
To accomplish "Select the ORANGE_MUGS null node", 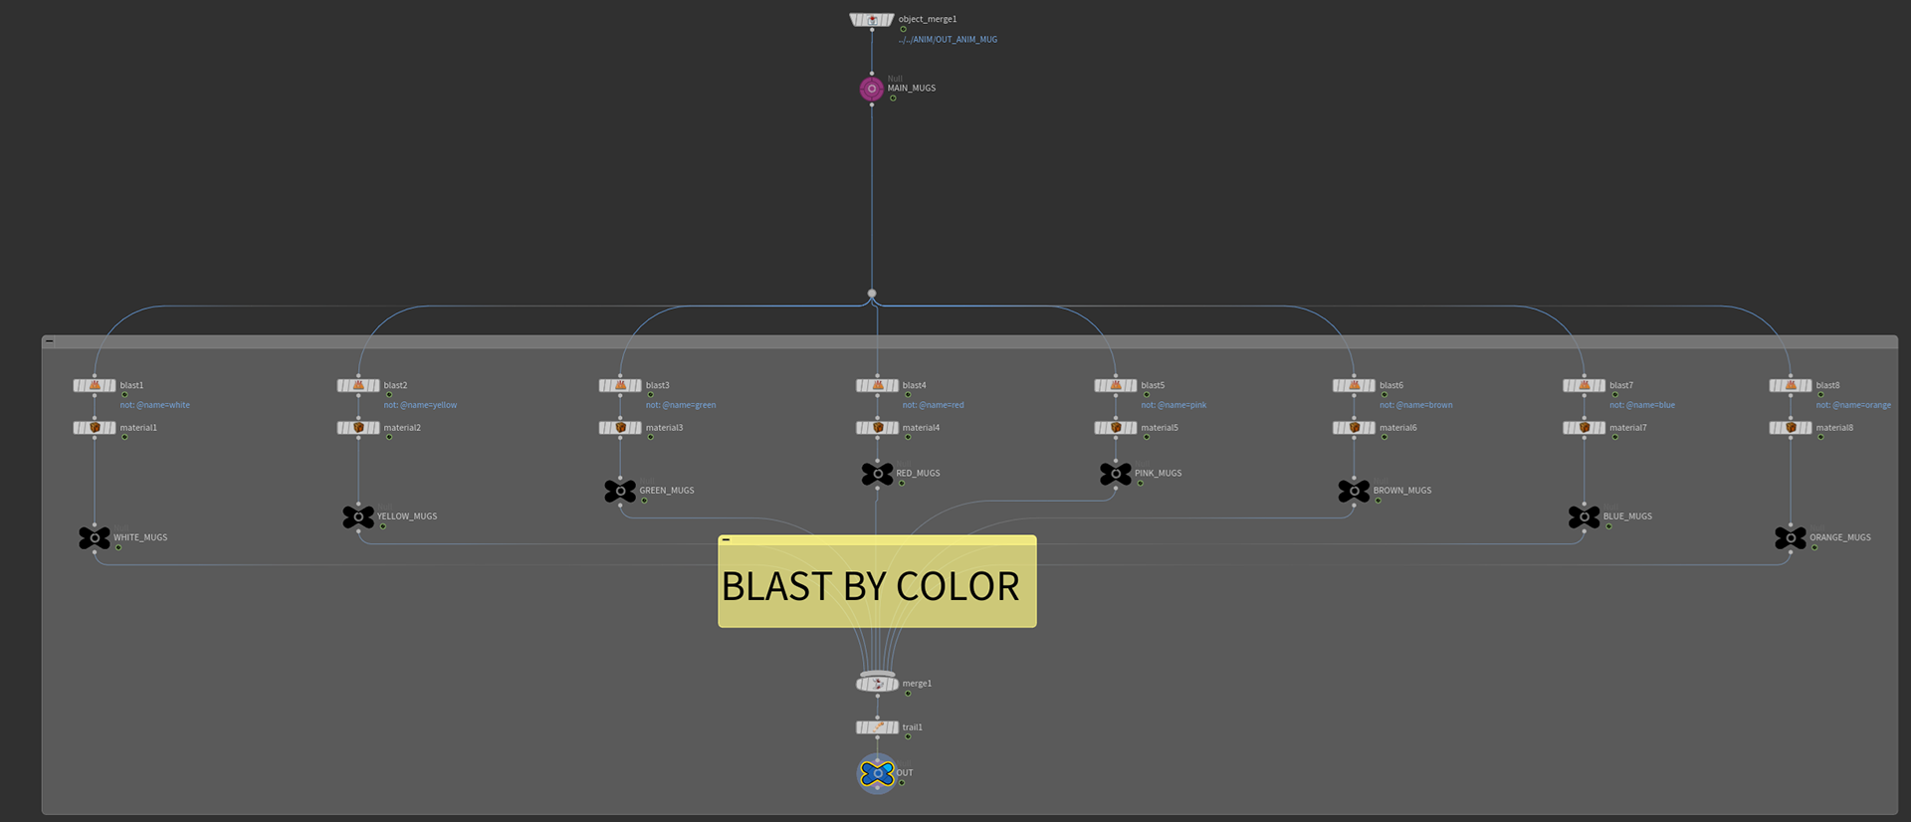I will (1791, 538).
